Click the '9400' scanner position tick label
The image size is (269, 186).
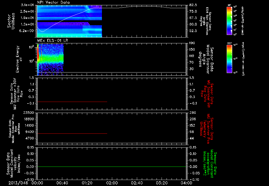[x=29, y=132]
